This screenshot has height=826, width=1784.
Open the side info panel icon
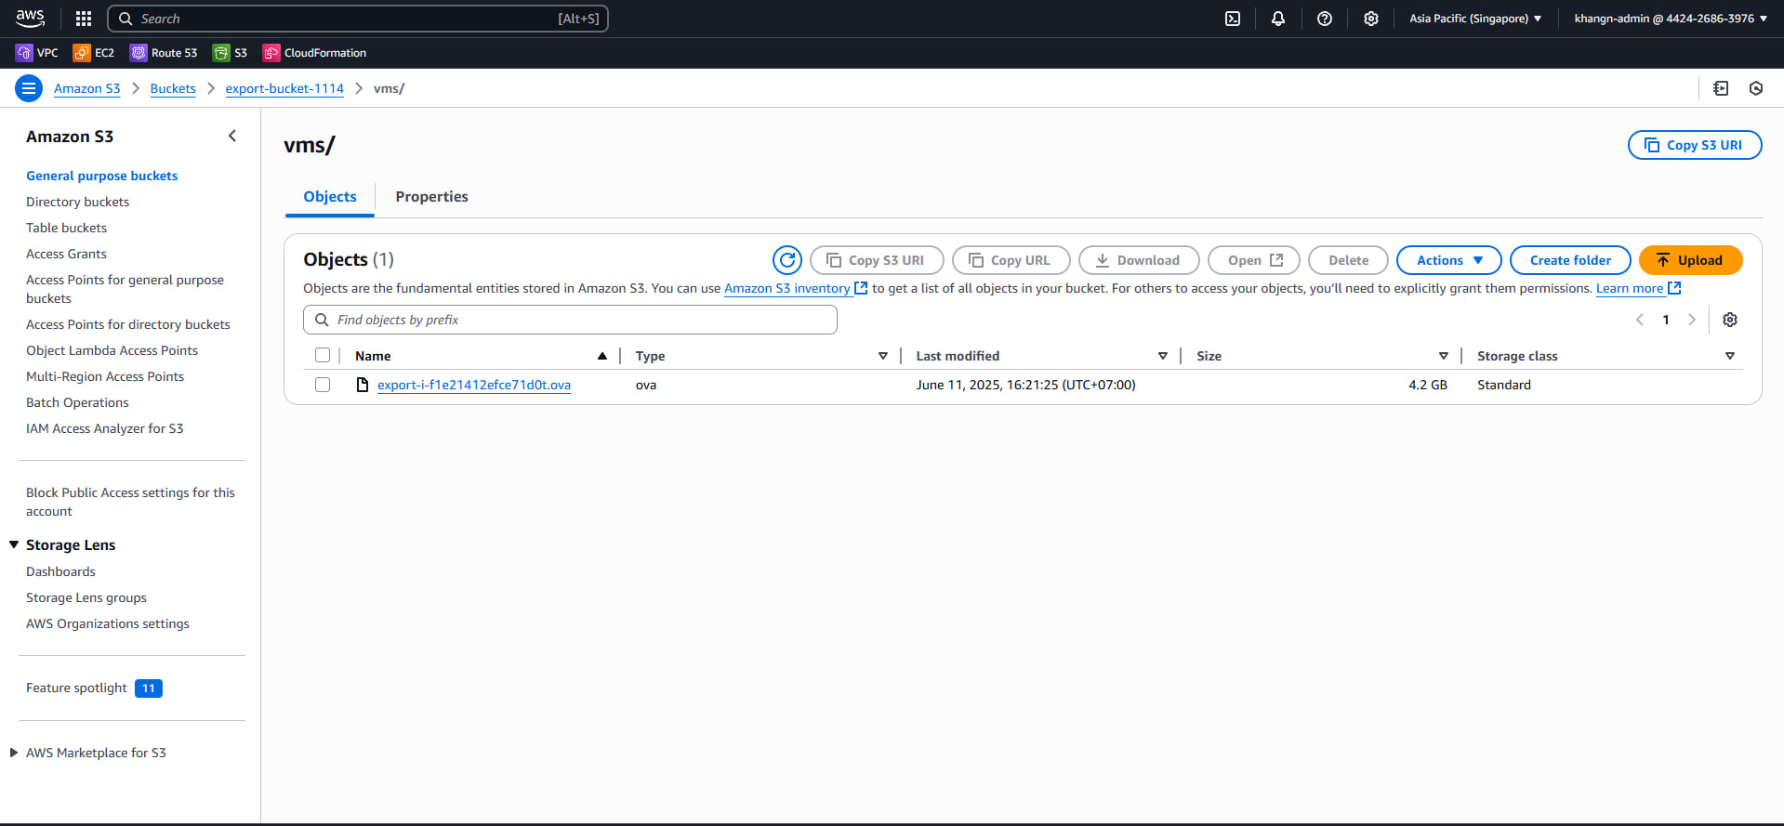[x=1721, y=88]
